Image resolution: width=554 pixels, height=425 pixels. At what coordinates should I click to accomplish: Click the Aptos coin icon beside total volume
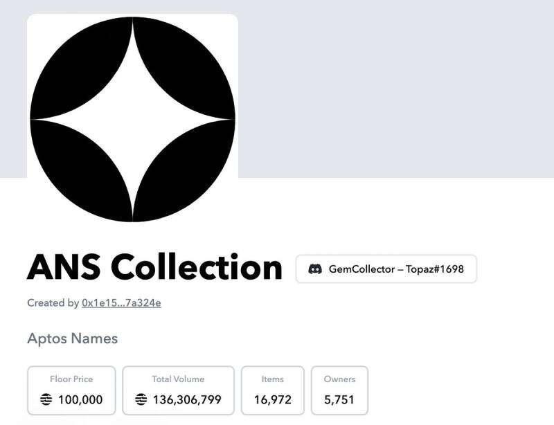click(141, 399)
